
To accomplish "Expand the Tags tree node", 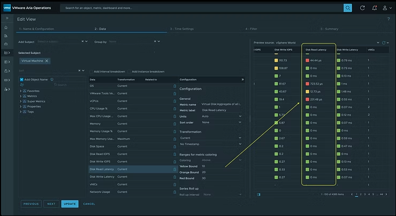I will [20, 112].
